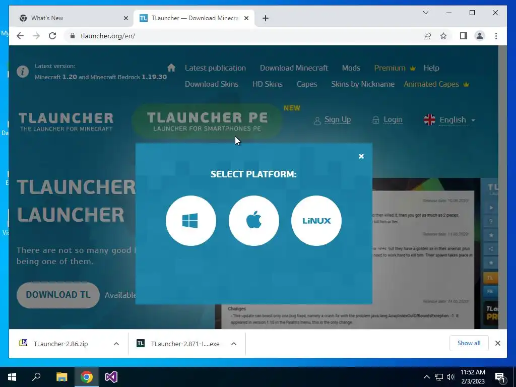Open the Windows Start menu
Screen dimensions: 516x387
(x=12, y=377)
